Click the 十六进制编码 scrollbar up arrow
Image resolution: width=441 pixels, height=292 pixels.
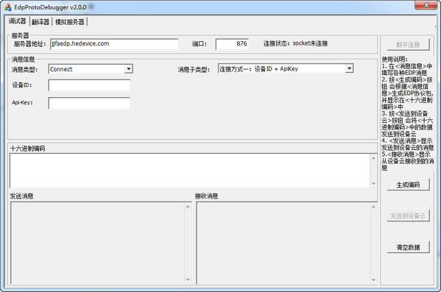tap(373, 158)
